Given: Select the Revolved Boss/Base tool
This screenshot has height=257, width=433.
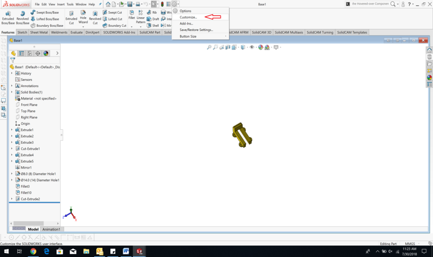Looking at the screenshot, I should pos(22,18).
